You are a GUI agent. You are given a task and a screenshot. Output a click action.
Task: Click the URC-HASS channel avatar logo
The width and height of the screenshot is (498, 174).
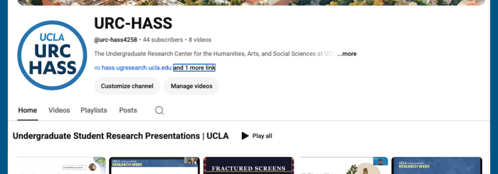(x=52, y=55)
